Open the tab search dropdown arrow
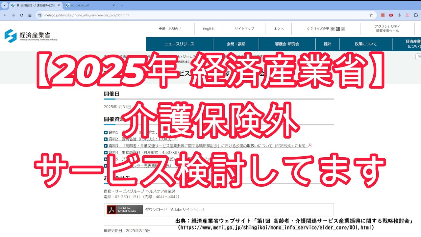This screenshot has height=237, width=421. coord(5,5)
